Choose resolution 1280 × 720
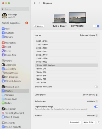Image resolution: width=102 pixels, height=129 pixels. tap(66, 79)
